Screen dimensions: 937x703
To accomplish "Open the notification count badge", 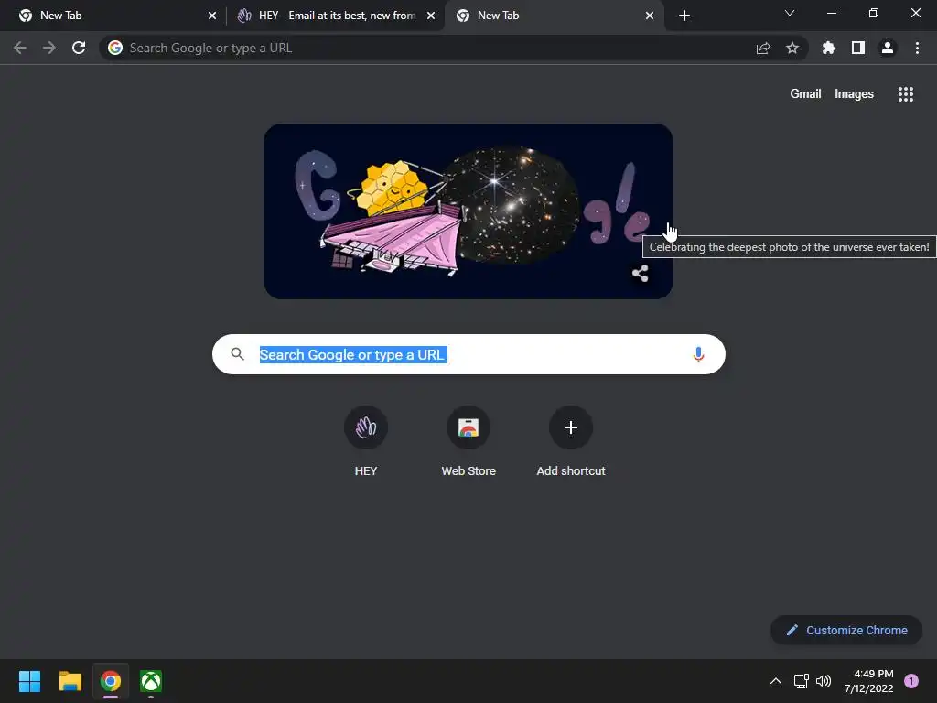I will click(911, 681).
